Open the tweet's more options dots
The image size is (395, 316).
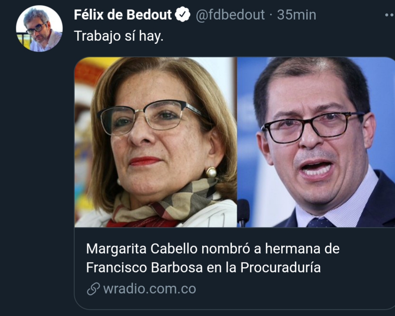(x=390, y=15)
